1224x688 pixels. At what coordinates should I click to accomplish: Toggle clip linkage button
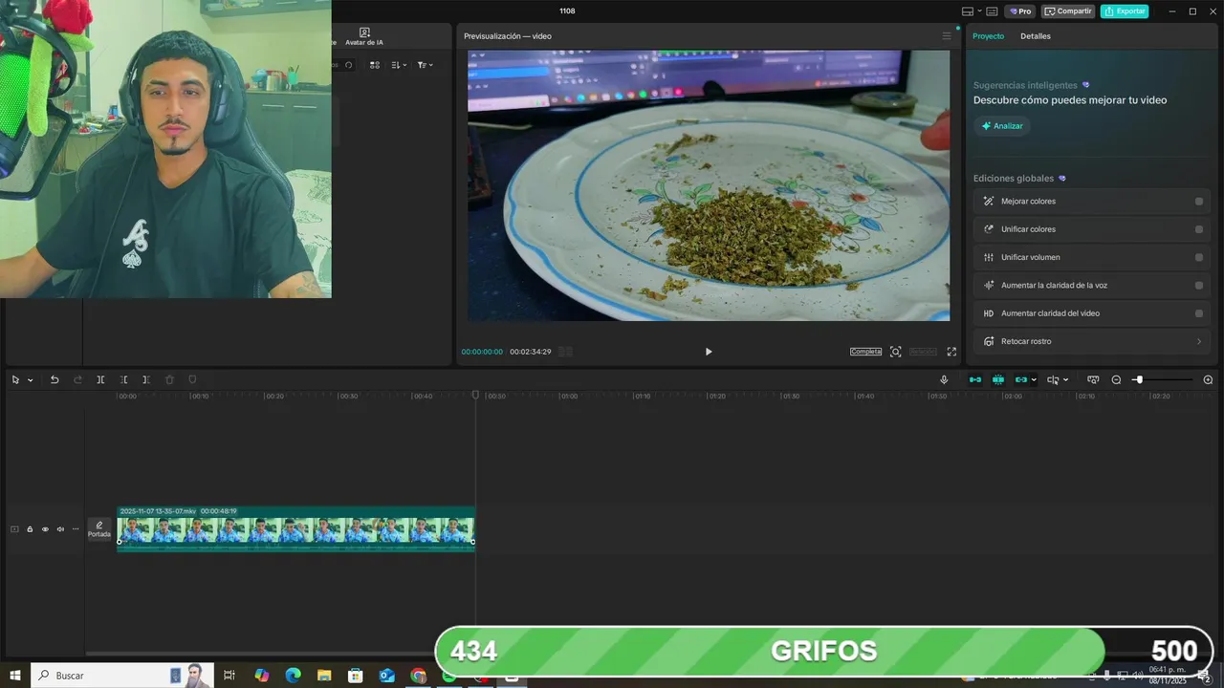(x=1020, y=379)
